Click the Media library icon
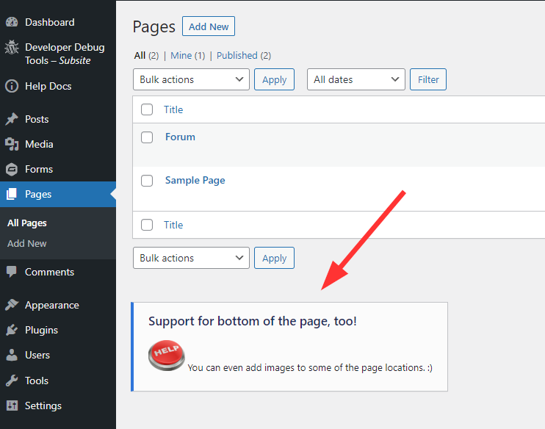Image resolution: width=545 pixels, height=429 pixels. tap(12, 144)
